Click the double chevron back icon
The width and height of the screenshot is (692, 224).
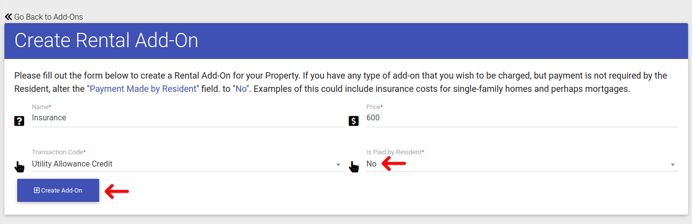coord(8,17)
